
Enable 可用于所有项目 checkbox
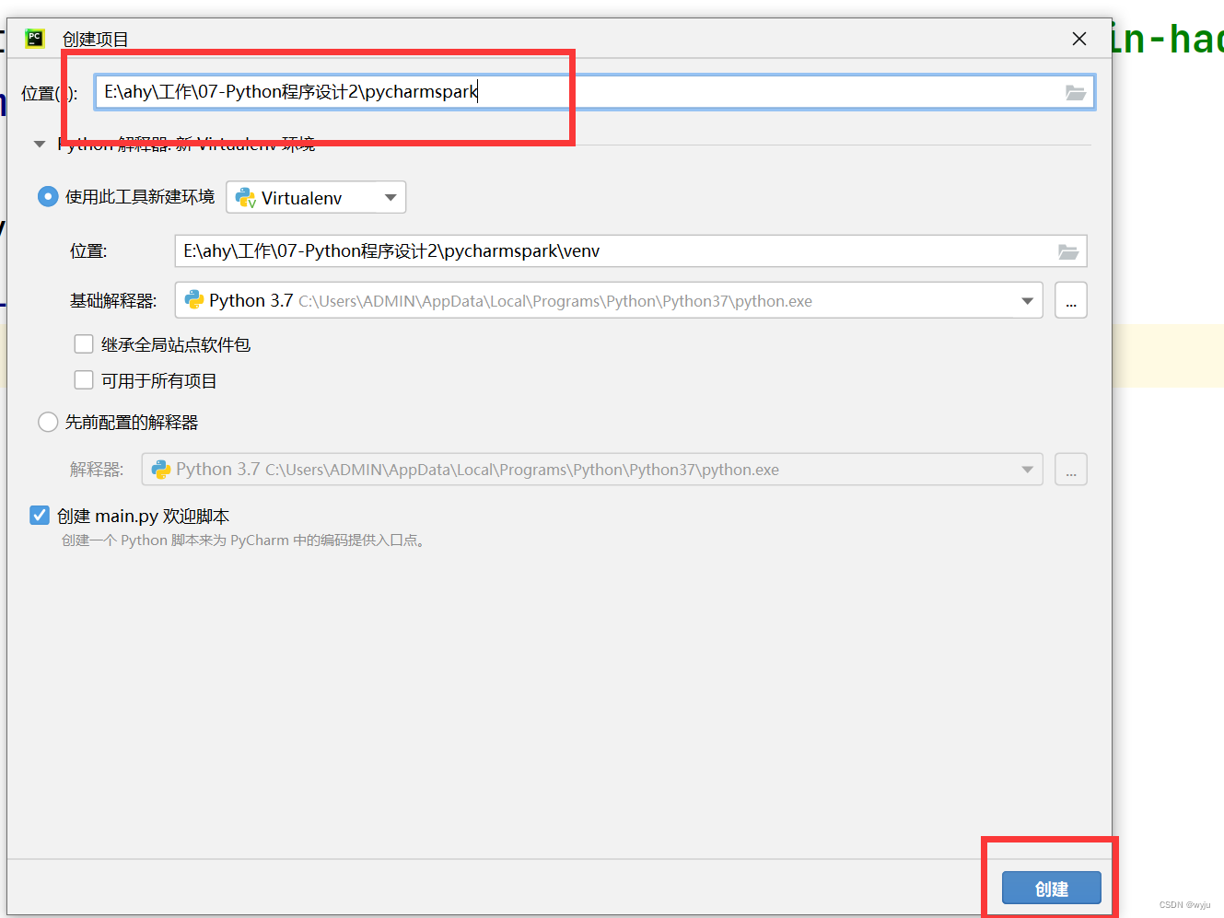click(84, 380)
